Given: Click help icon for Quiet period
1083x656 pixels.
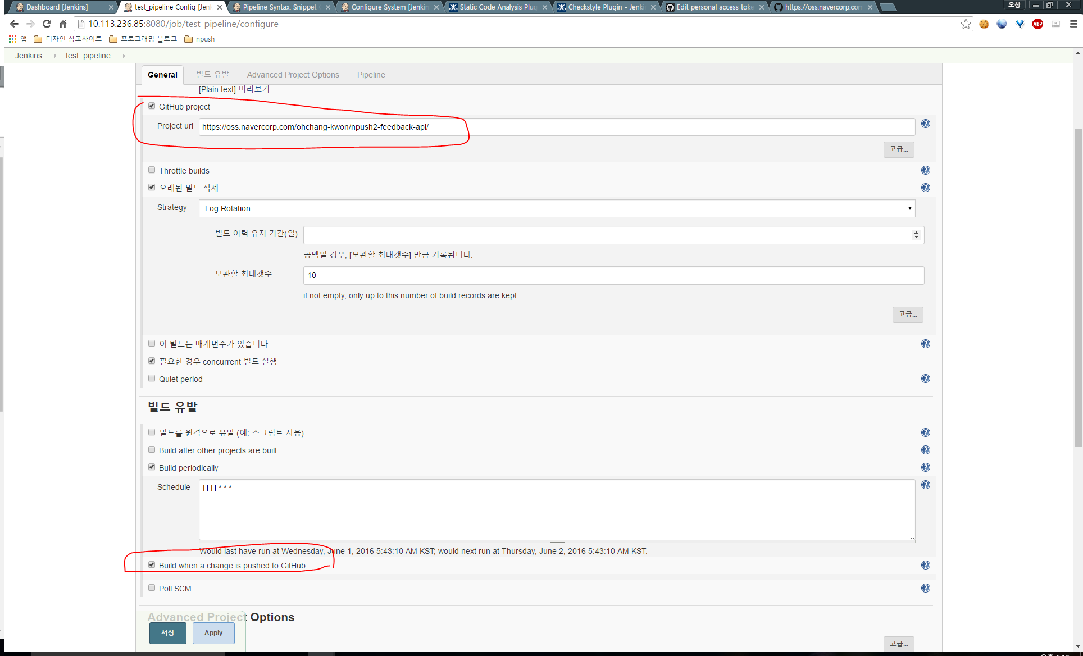Looking at the screenshot, I should click(926, 379).
